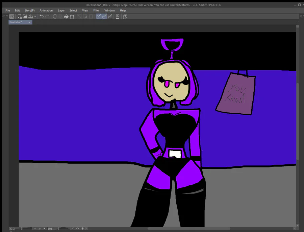Undo the last action
304x232 pixels.
[x=42, y=17]
